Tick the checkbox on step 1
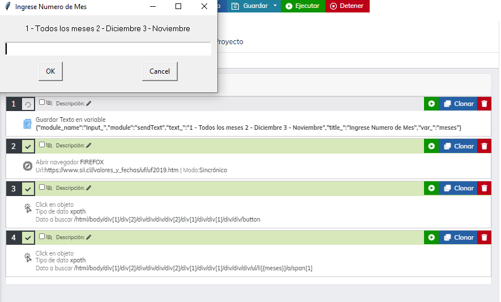This screenshot has height=302, width=501. 42,103
